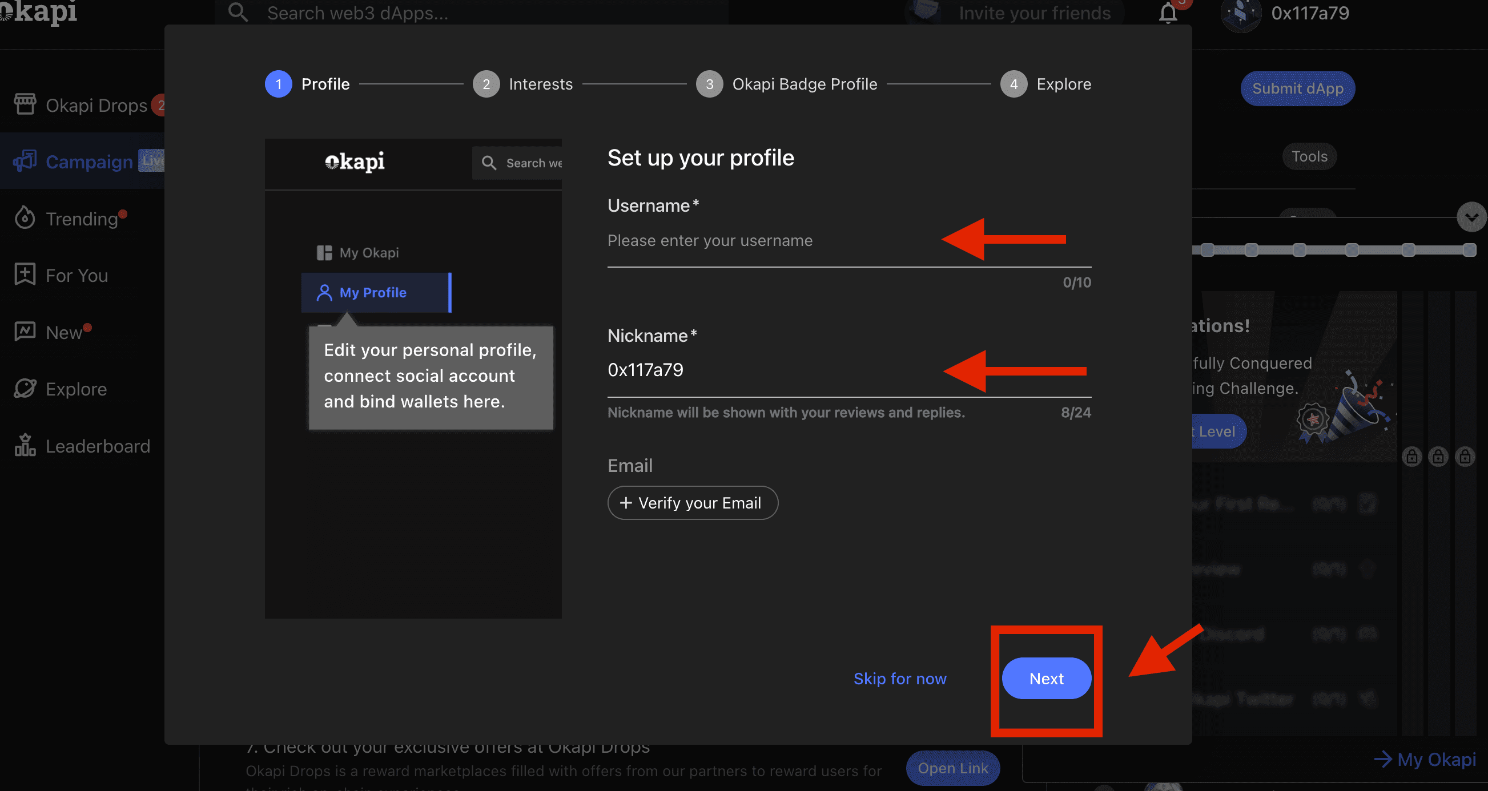Click the 8/24 nickname character counter
The width and height of the screenshot is (1488, 791).
[x=1076, y=413]
